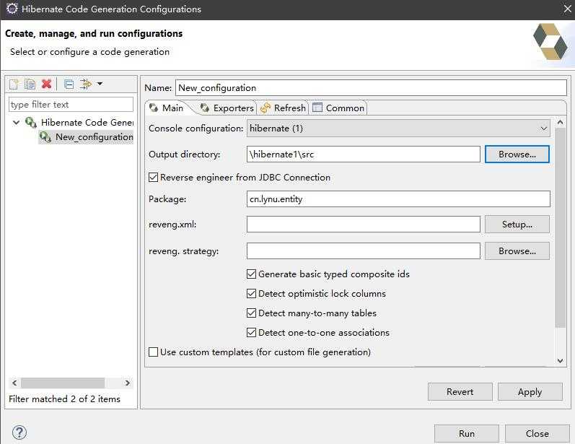Click the reveng. strategy field
This screenshot has width=575, height=444.
point(364,251)
